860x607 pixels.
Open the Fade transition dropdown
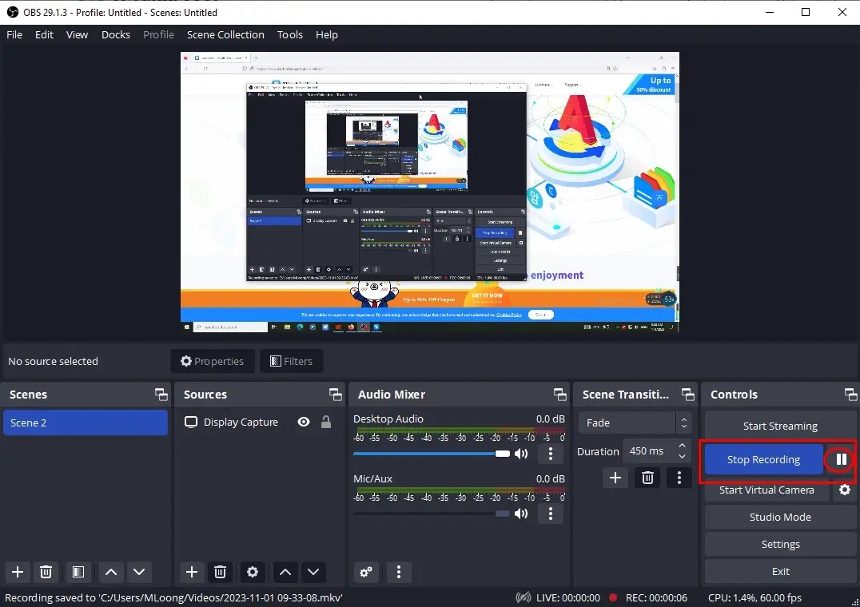(631, 423)
